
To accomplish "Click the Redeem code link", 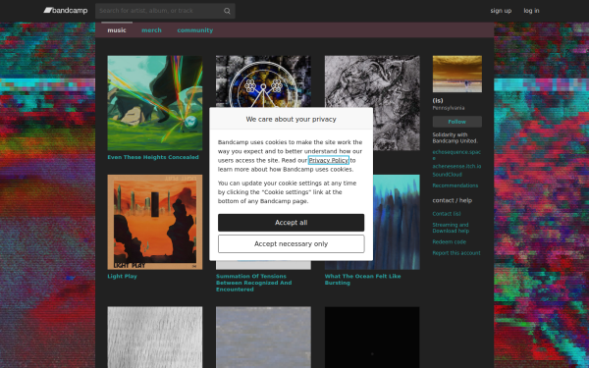I will [449, 241].
